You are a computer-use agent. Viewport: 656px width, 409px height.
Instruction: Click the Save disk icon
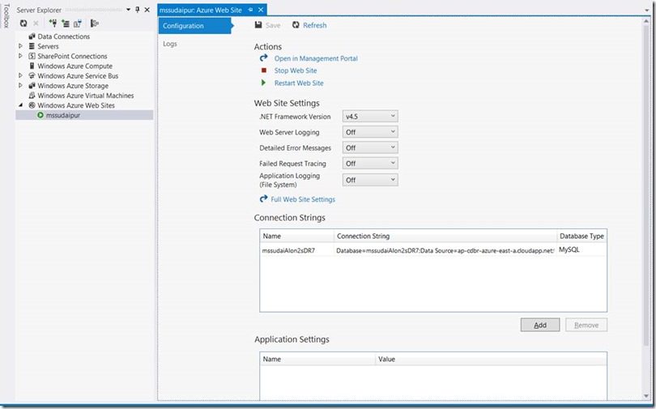(258, 25)
